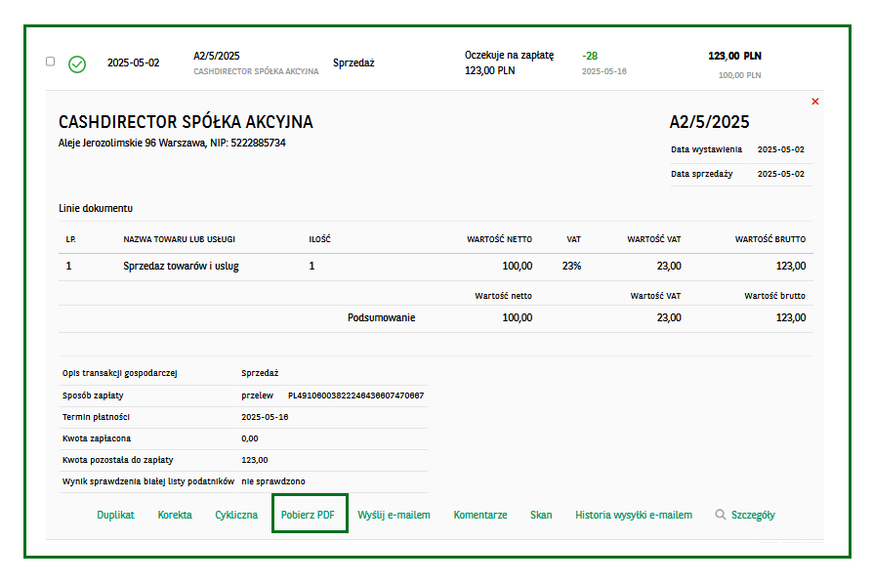View Historia wysyłki e-mailem
This screenshot has height=583, width=873.
pyautogui.click(x=634, y=515)
